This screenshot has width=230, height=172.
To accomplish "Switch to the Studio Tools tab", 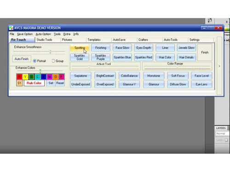I will [x=48, y=40].
